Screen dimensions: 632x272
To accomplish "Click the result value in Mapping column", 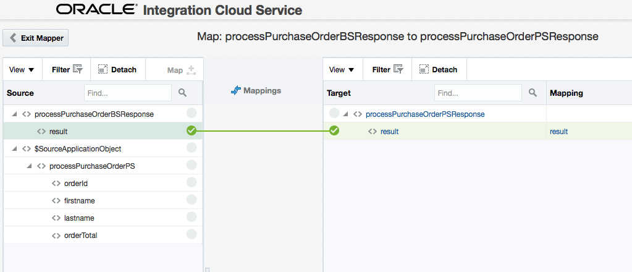I will (558, 132).
